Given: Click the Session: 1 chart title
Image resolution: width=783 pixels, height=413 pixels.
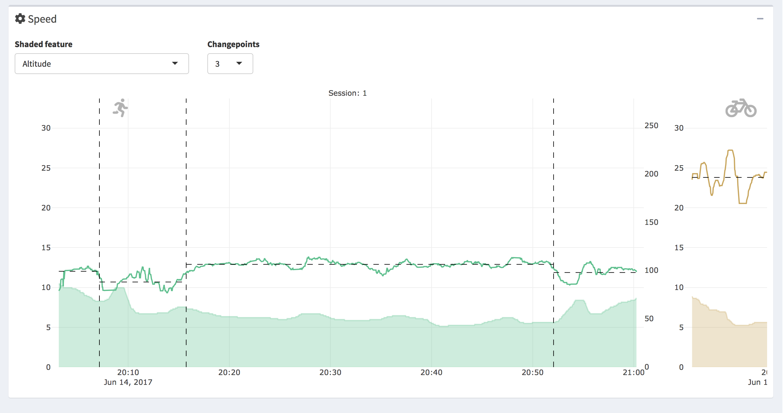Looking at the screenshot, I should click(x=347, y=93).
